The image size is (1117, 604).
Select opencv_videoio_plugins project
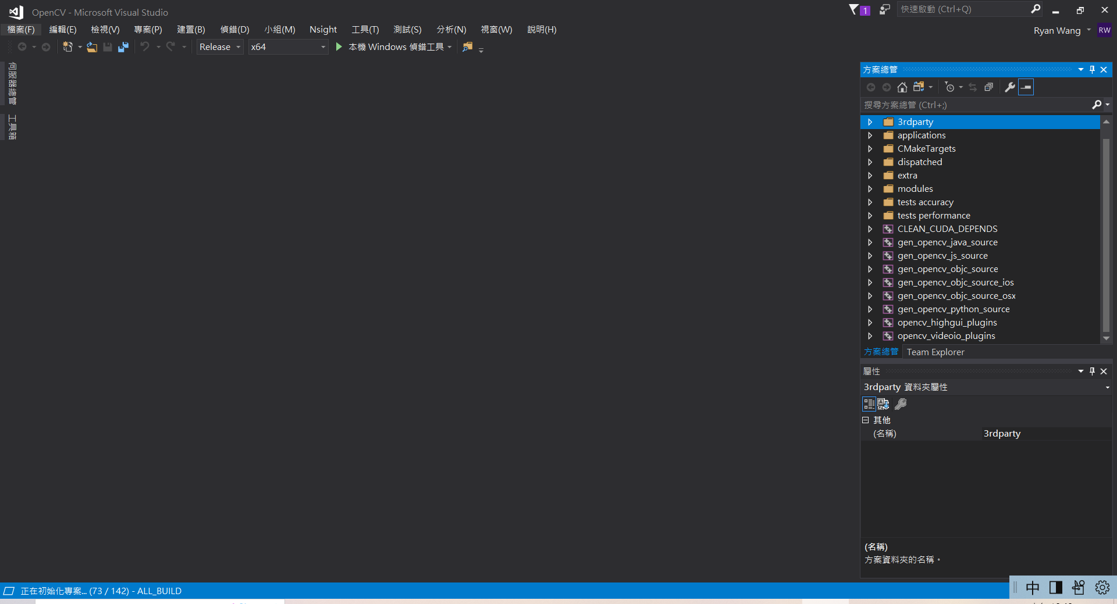[x=946, y=336]
